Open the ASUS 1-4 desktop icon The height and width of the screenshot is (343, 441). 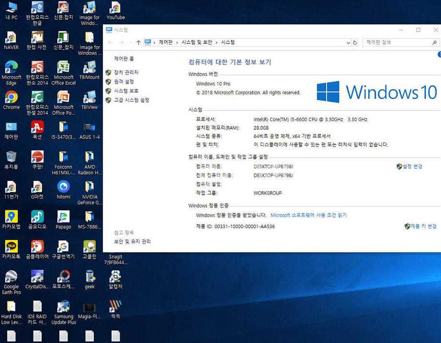pos(90,130)
